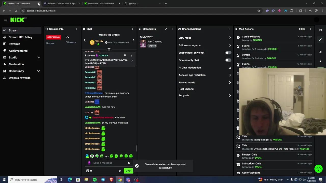Image resolution: width=326 pixels, height=183 pixels.
Task: Click Host Channel action
Action: click(x=186, y=89)
